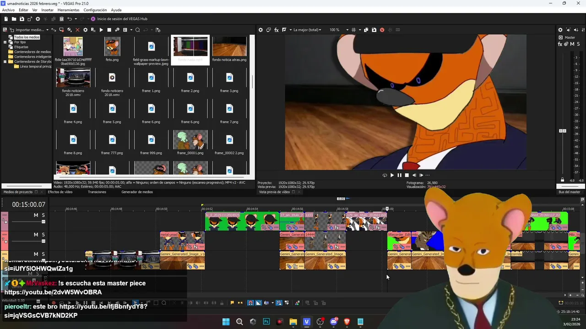Select 'fondo noticiero 2018.wmv' studio thumbnail
The width and height of the screenshot is (586, 329).
point(73,78)
